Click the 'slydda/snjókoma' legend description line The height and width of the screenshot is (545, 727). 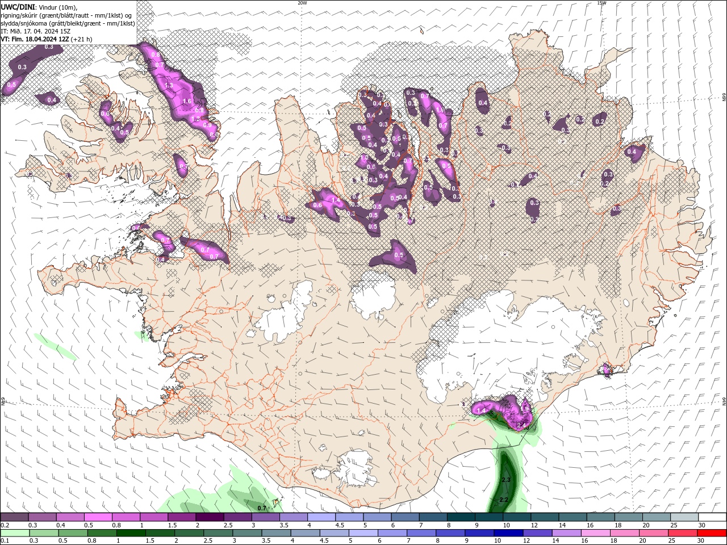pos(68,23)
